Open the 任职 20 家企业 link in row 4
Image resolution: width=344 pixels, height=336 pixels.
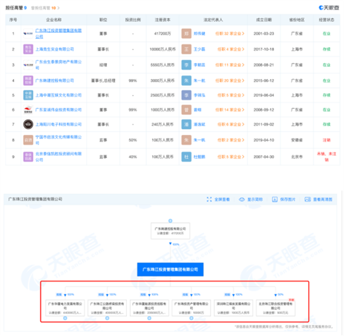coord(230,80)
